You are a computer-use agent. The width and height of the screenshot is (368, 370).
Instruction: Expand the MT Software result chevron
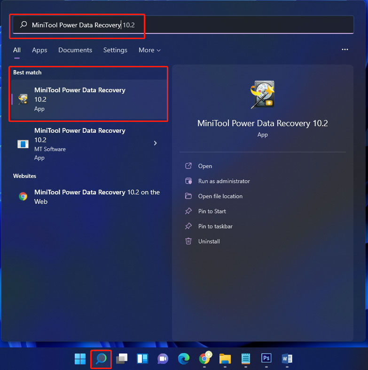click(155, 143)
